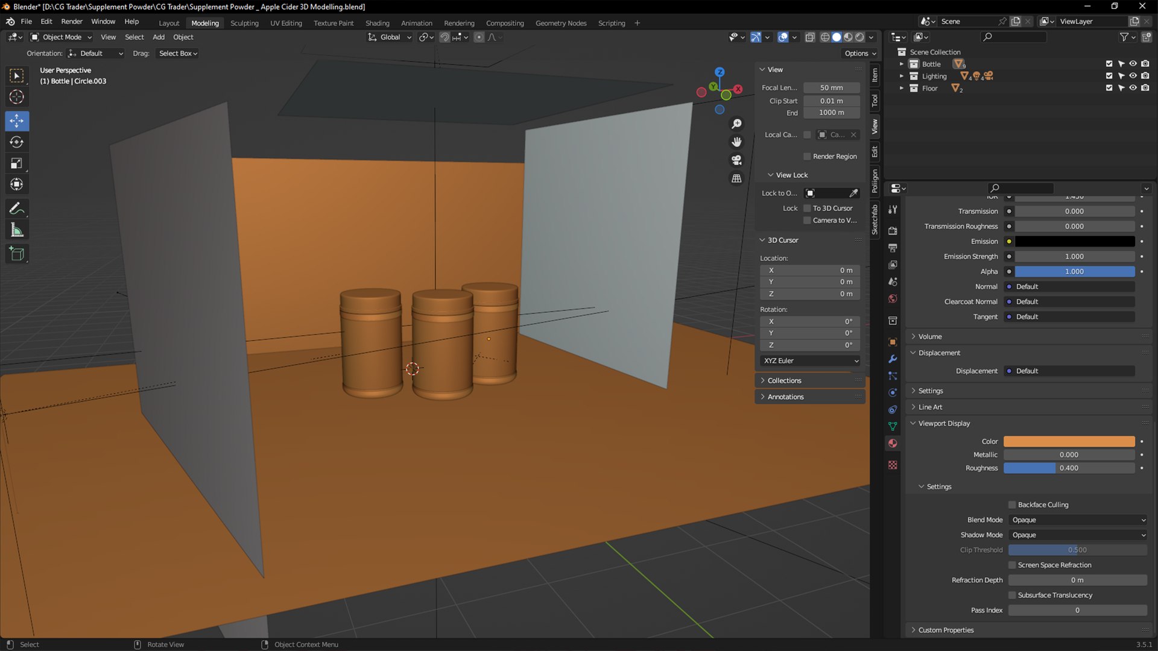Viewport: 1158px width, 651px height.
Task: Click the pan hand viewport icon
Action: [x=736, y=142]
